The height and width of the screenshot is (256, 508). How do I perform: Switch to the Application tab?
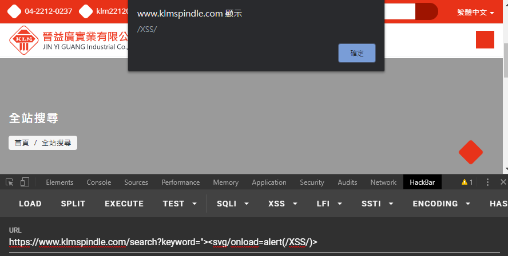(x=269, y=182)
